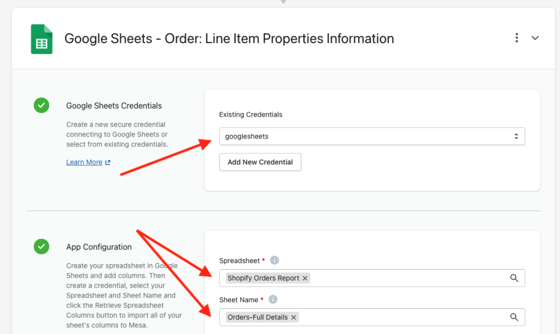The width and height of the screenshot is (560, 334).
Task: Click the step title 'Google Sheets - Order: Line Item Properties Information'
Action: tap(229, 39)
